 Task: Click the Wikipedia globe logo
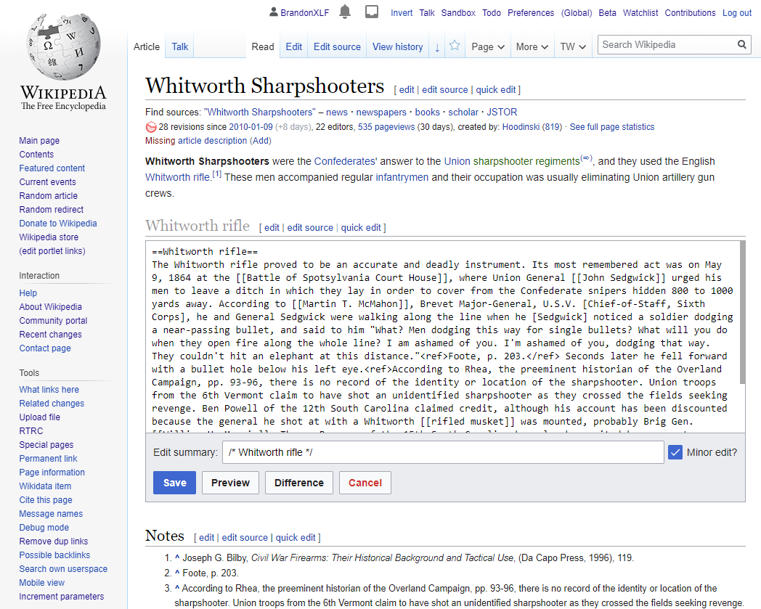(x=63, y=46)
